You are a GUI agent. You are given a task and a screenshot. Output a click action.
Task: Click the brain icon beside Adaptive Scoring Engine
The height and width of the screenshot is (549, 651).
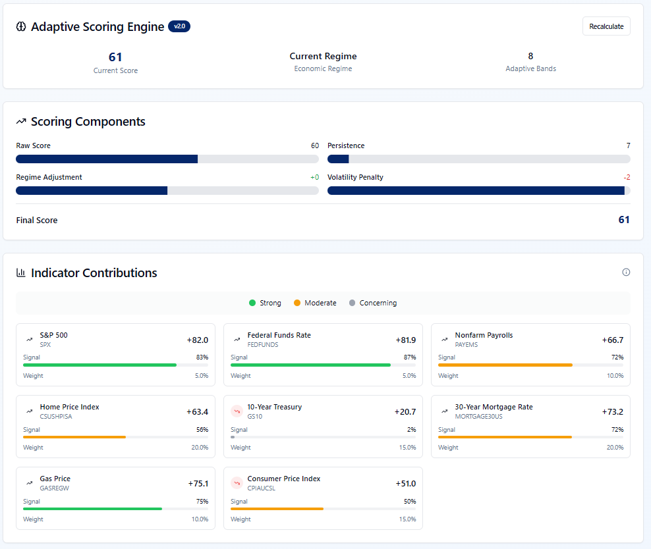(21, 26)
